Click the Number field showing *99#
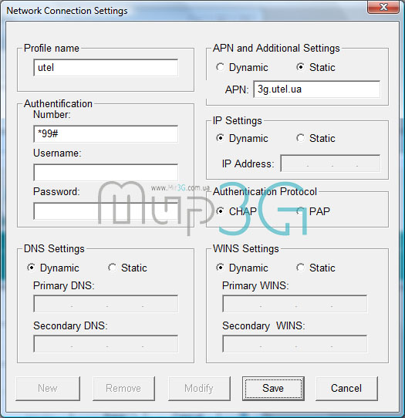 pyautogui.click(x=106, y=134)
